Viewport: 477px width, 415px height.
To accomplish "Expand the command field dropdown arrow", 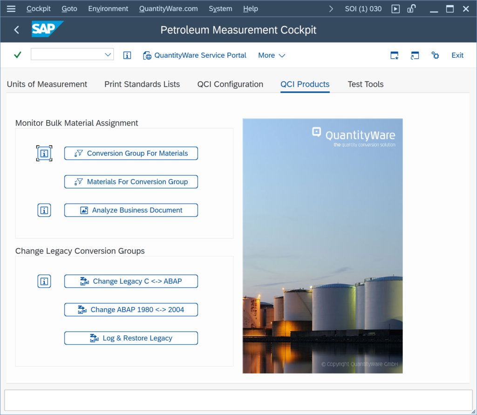I will 108,54.
